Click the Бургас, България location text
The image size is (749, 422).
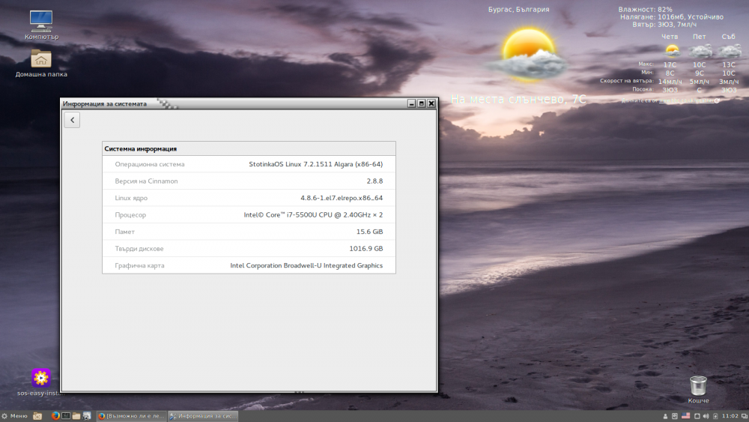(518, 9)
